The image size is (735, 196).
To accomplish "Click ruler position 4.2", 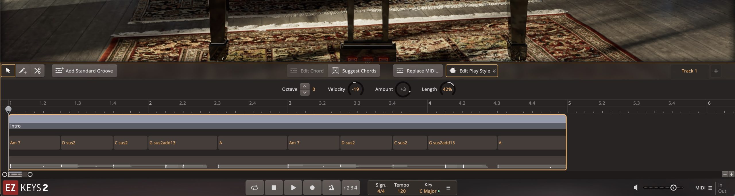I will (462, 103).
